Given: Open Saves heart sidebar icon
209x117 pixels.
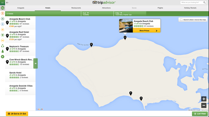Looking at the screenshot, I should coord(3,35).
